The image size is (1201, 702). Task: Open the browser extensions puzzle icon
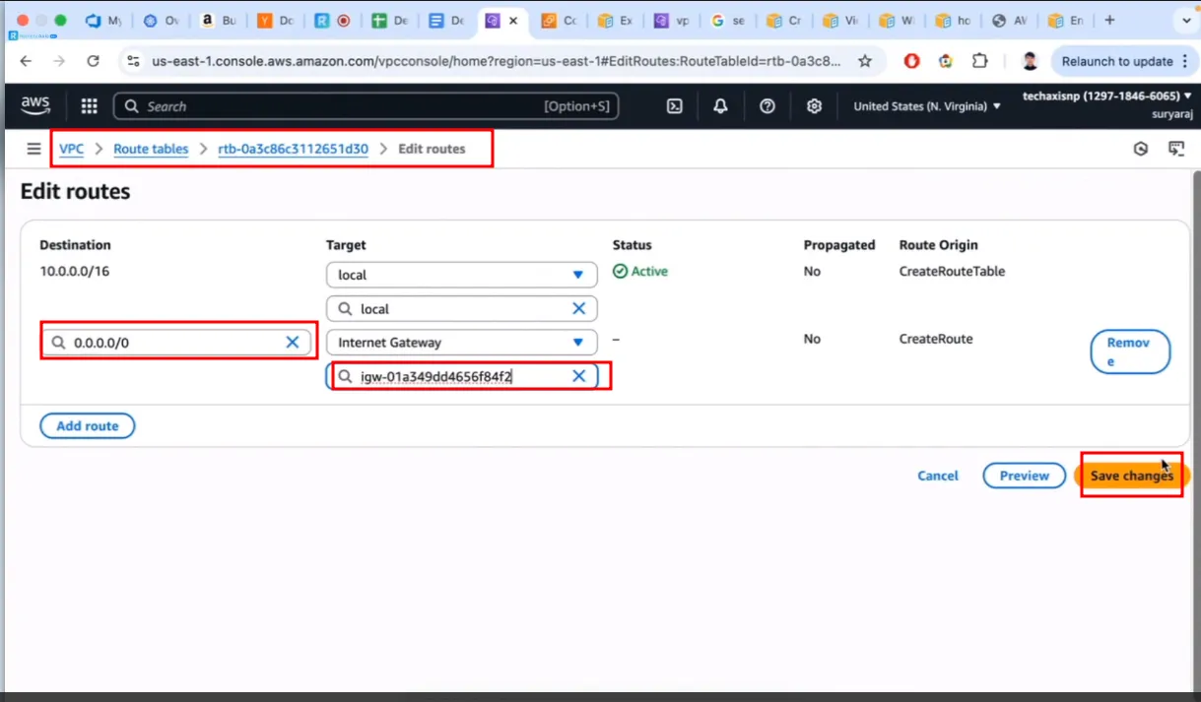tap(979, 61)
